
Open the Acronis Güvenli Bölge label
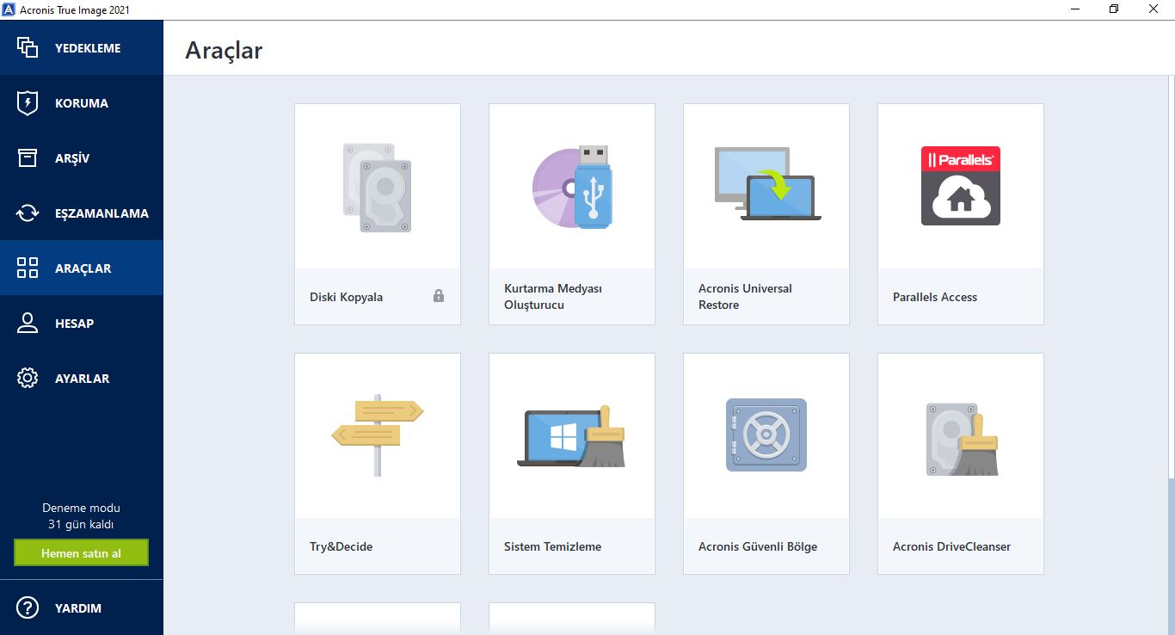coord(758,546)
